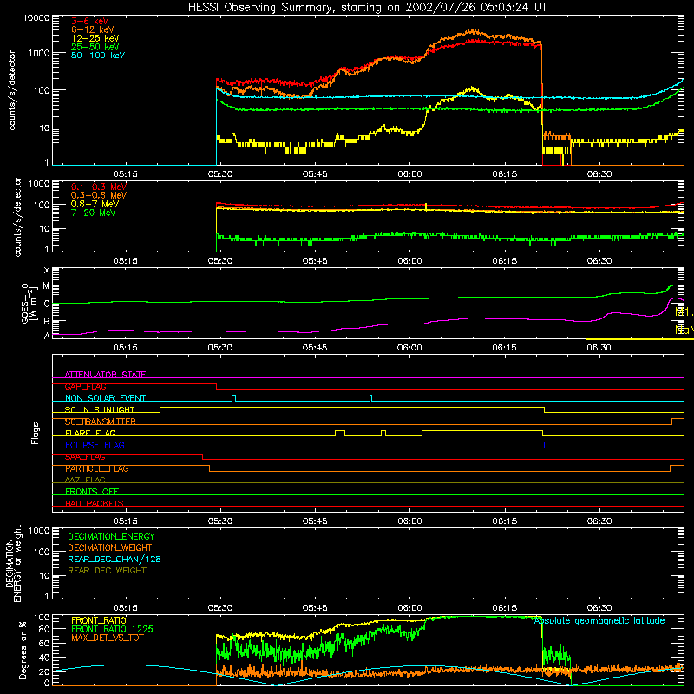The height and width of the screenshot is (694, 694).
Task: Click the NON_SOLAR_EVENT flag label
Action: [105, 398]
